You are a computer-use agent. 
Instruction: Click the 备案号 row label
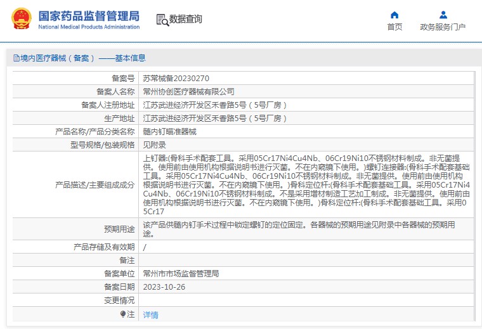123,79
